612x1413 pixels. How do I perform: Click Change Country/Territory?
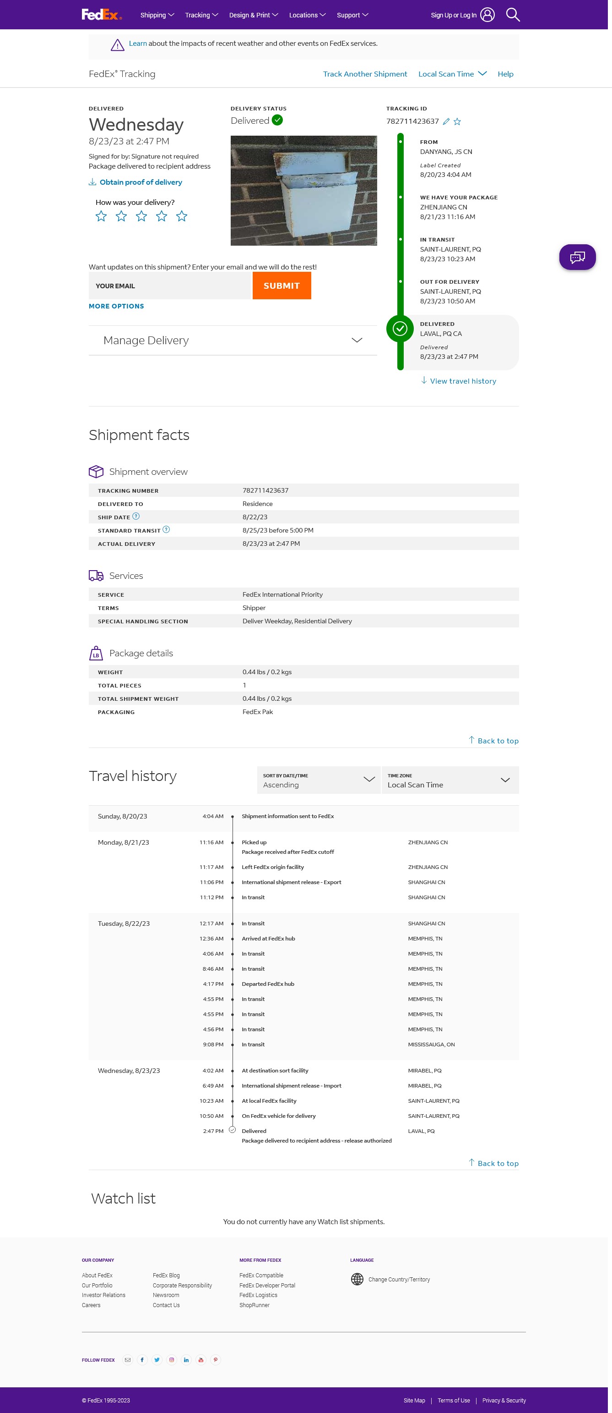click(x=399, y=1279)
